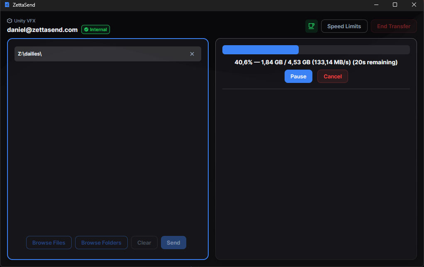Open the Speed Limits settings
Screen dimensions: 424x267
coord(344,26)
